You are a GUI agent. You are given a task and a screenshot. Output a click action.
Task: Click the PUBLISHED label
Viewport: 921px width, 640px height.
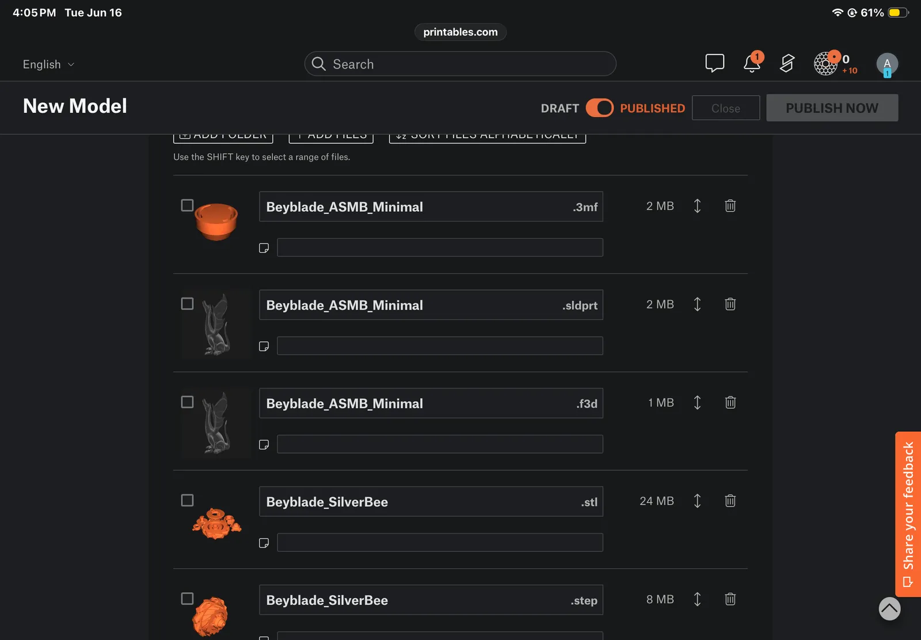point(652,108)
